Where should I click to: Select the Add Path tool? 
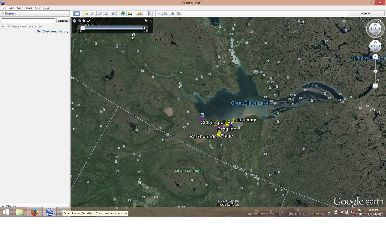(100, 14)
